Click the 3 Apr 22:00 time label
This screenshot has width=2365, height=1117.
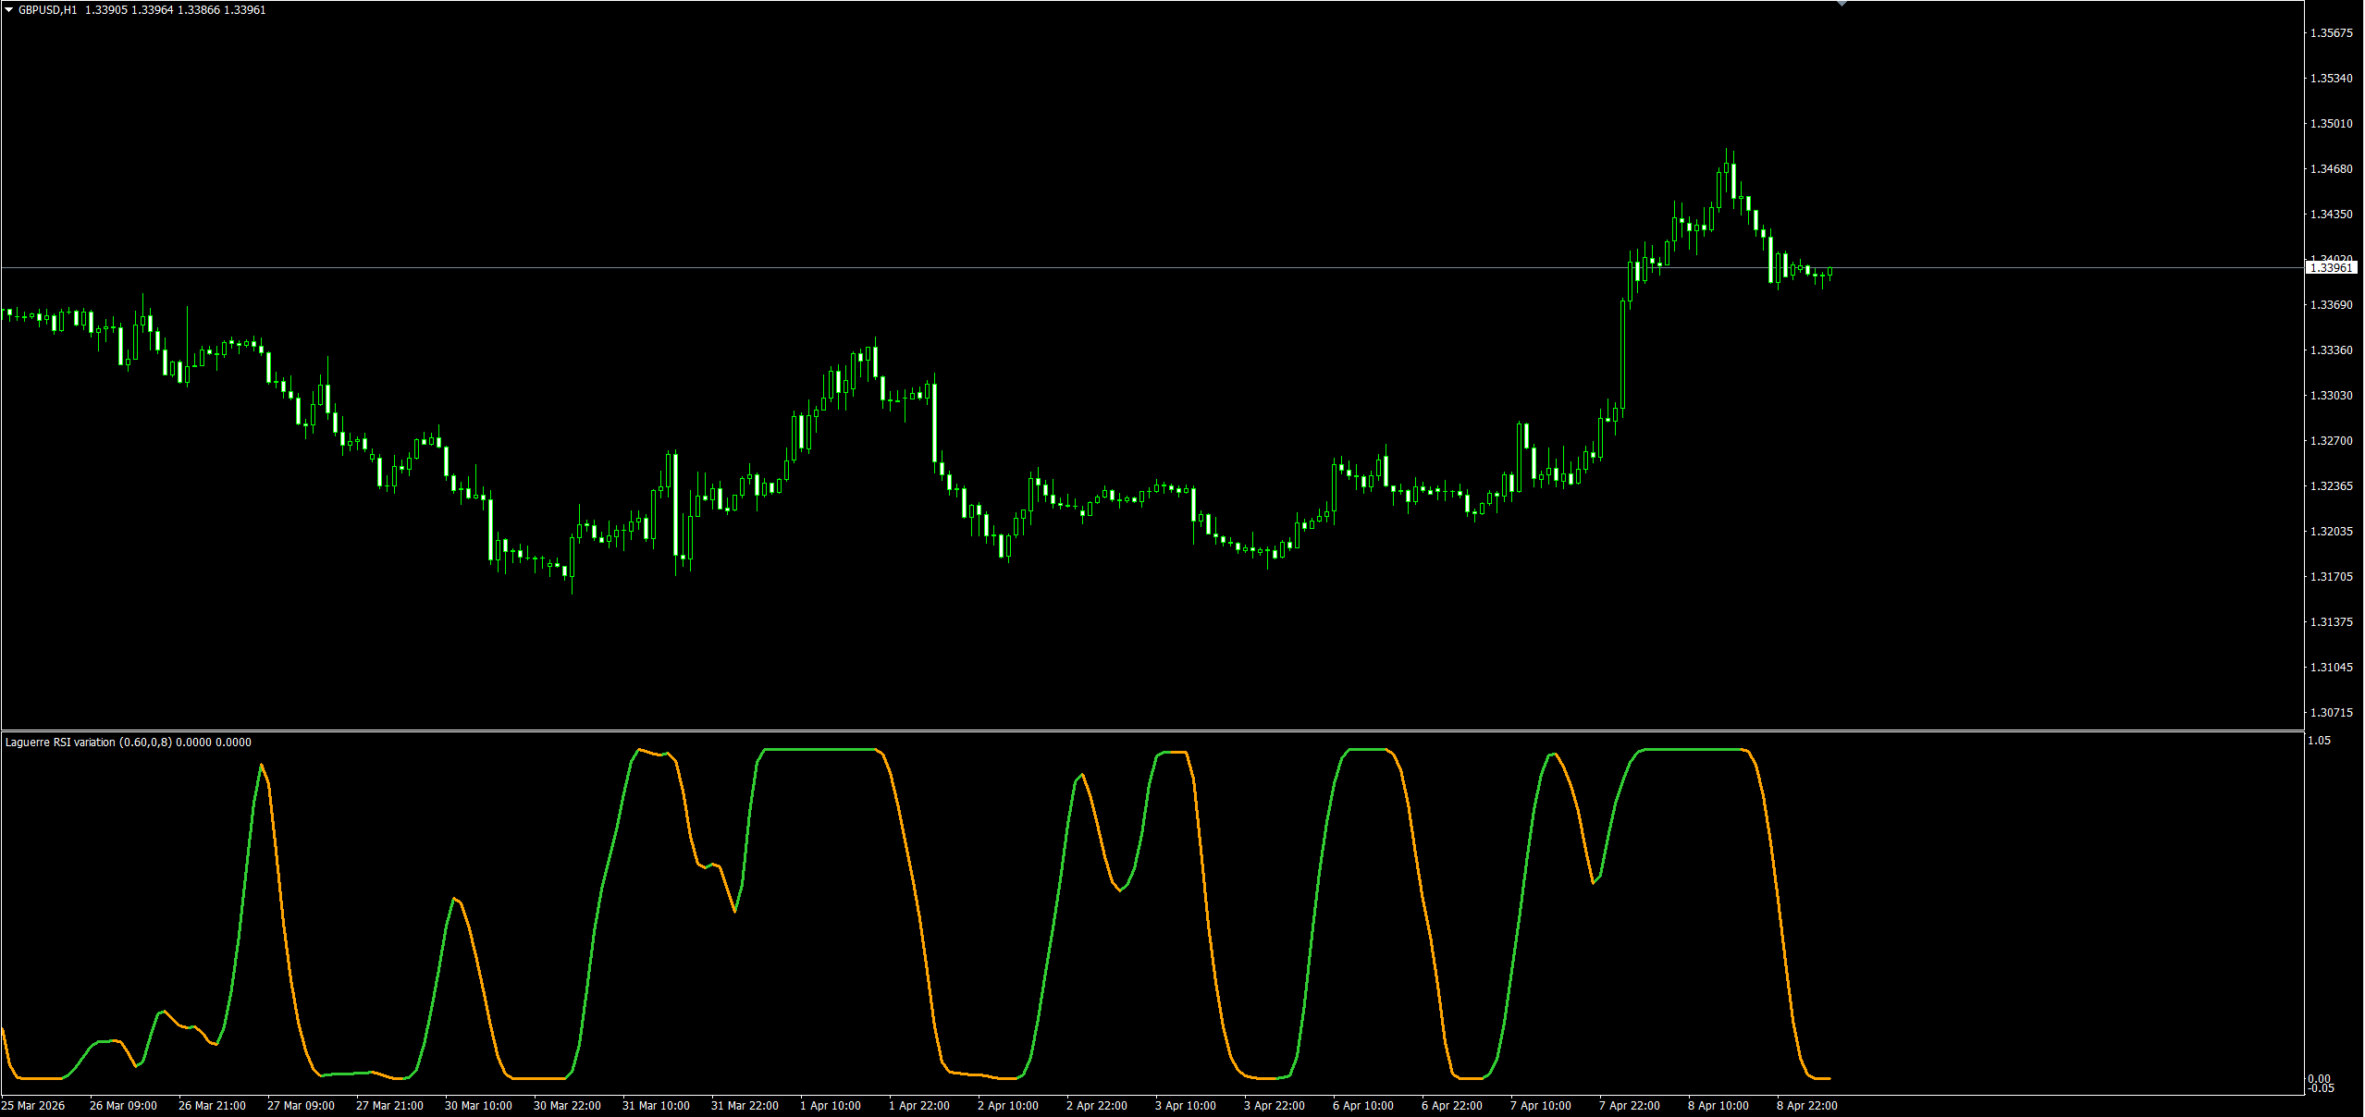(x=1274, y=1106)
